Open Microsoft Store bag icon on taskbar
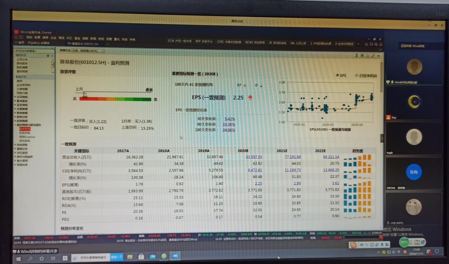The width and height of the screenshot is (449, 264). tap(141, 257)
